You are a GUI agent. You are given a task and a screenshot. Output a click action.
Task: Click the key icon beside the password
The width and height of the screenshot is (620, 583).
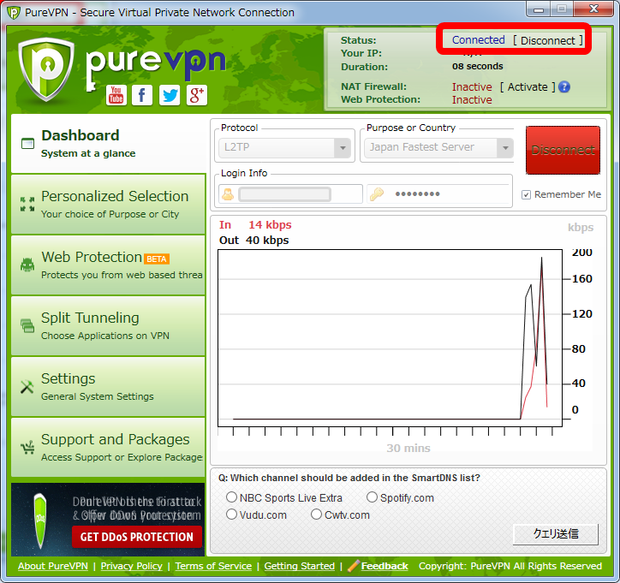coord(377,194)
